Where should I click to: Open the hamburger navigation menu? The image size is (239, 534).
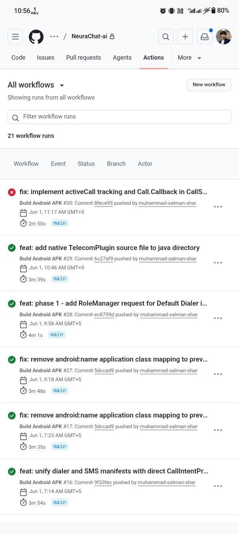click(x=15, y=37)
